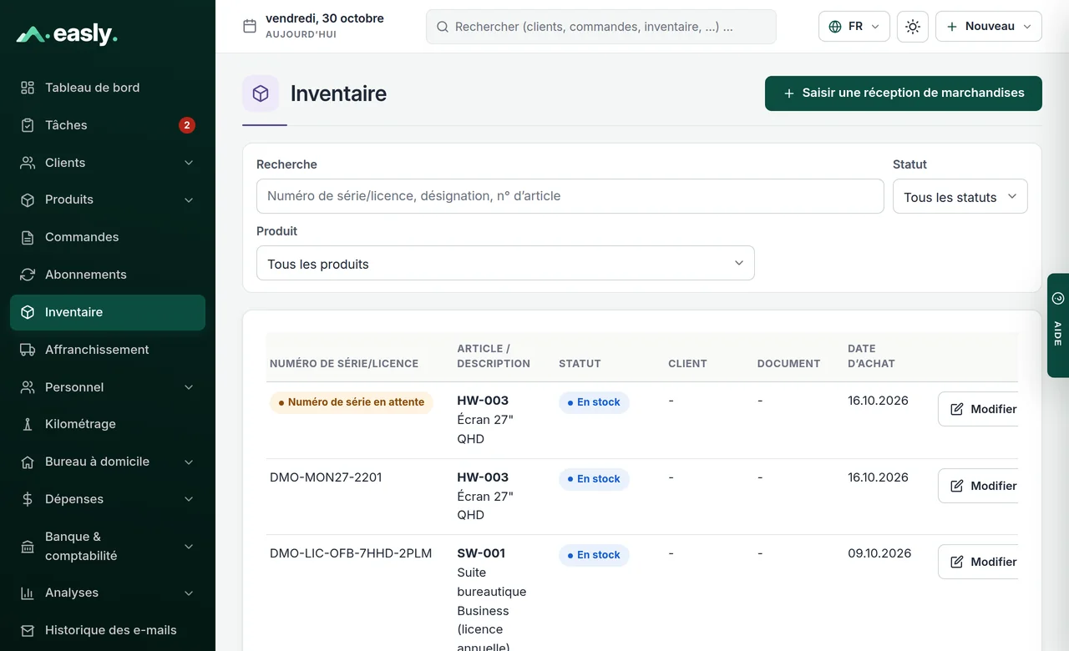Click the STATUT column header
Viewport: 1069px width, 651px height.
(580, 364)
